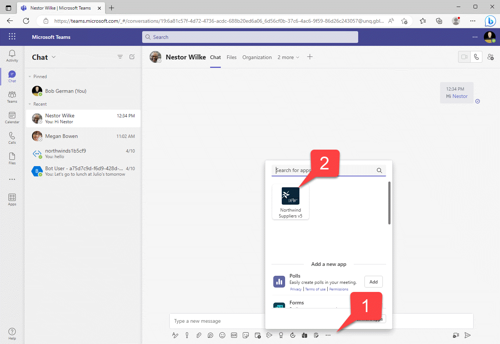Open the Loop components icon
Screen dimensions: 500x344
(x=211, y=335)
